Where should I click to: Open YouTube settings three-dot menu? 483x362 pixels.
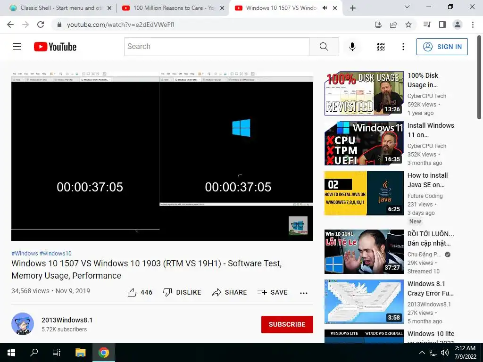403,47
